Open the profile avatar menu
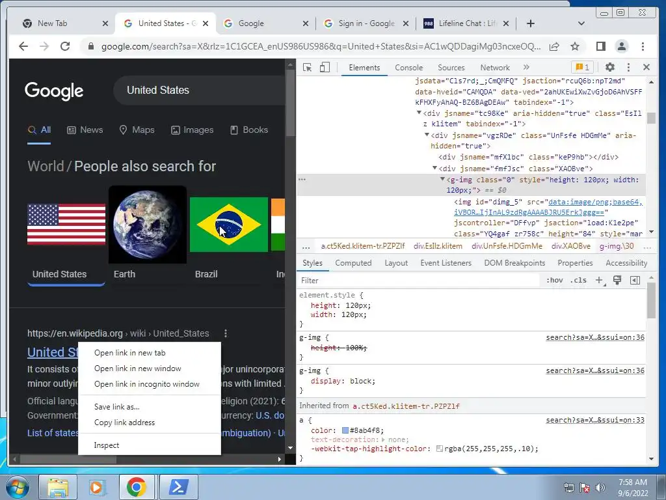666x500 pixels. click(622, 46)
